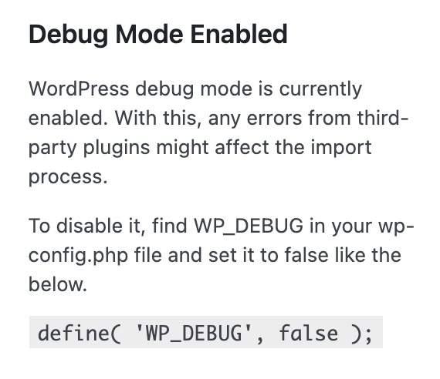This screenshot has width=440, height=379.
Task: Click the word 'import' in the paragraph
Action: (341, 148)
